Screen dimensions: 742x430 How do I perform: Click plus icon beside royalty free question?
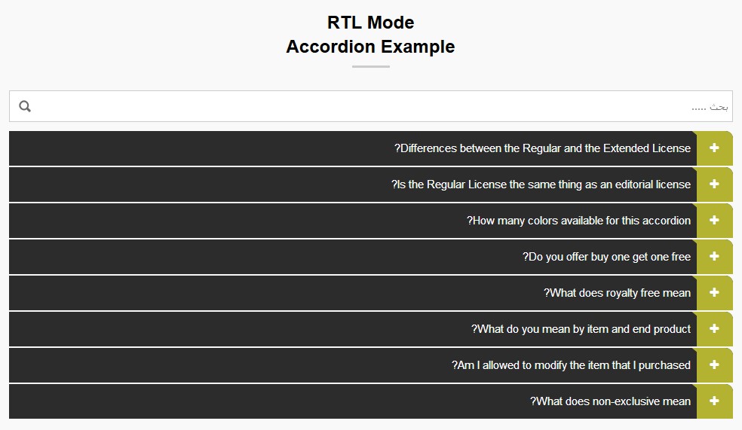[714, 293]
